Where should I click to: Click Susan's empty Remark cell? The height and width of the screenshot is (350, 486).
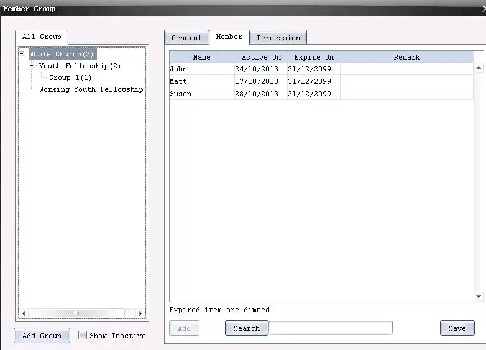click(x=406, y=94)
